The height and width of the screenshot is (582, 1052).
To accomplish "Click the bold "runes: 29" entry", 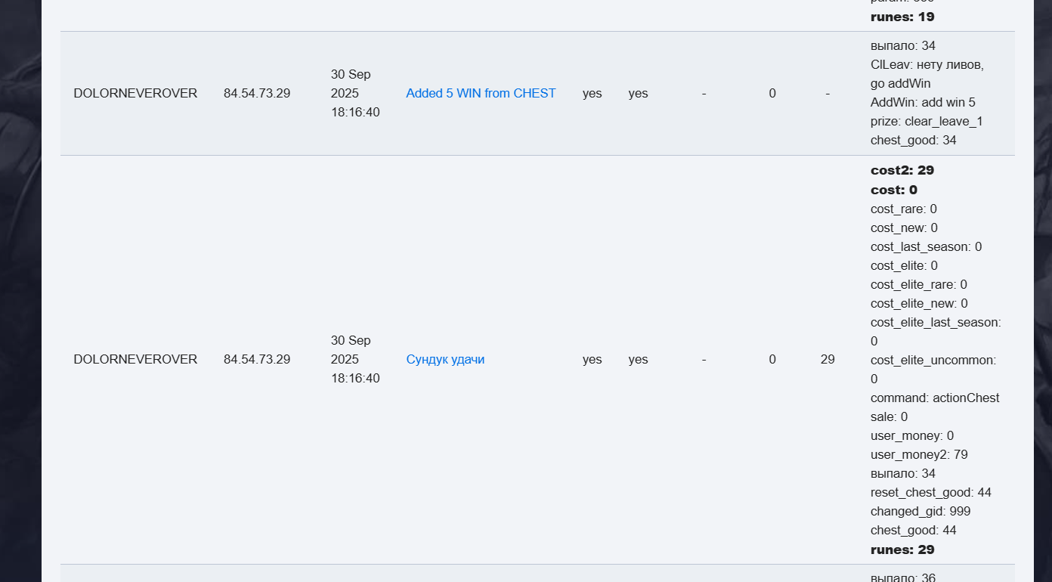I will [902, 549].
